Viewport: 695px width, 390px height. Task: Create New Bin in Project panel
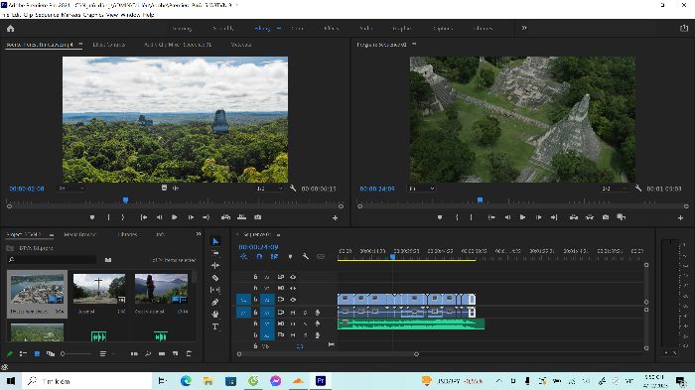pyautogui.click(x=162, y=353)
